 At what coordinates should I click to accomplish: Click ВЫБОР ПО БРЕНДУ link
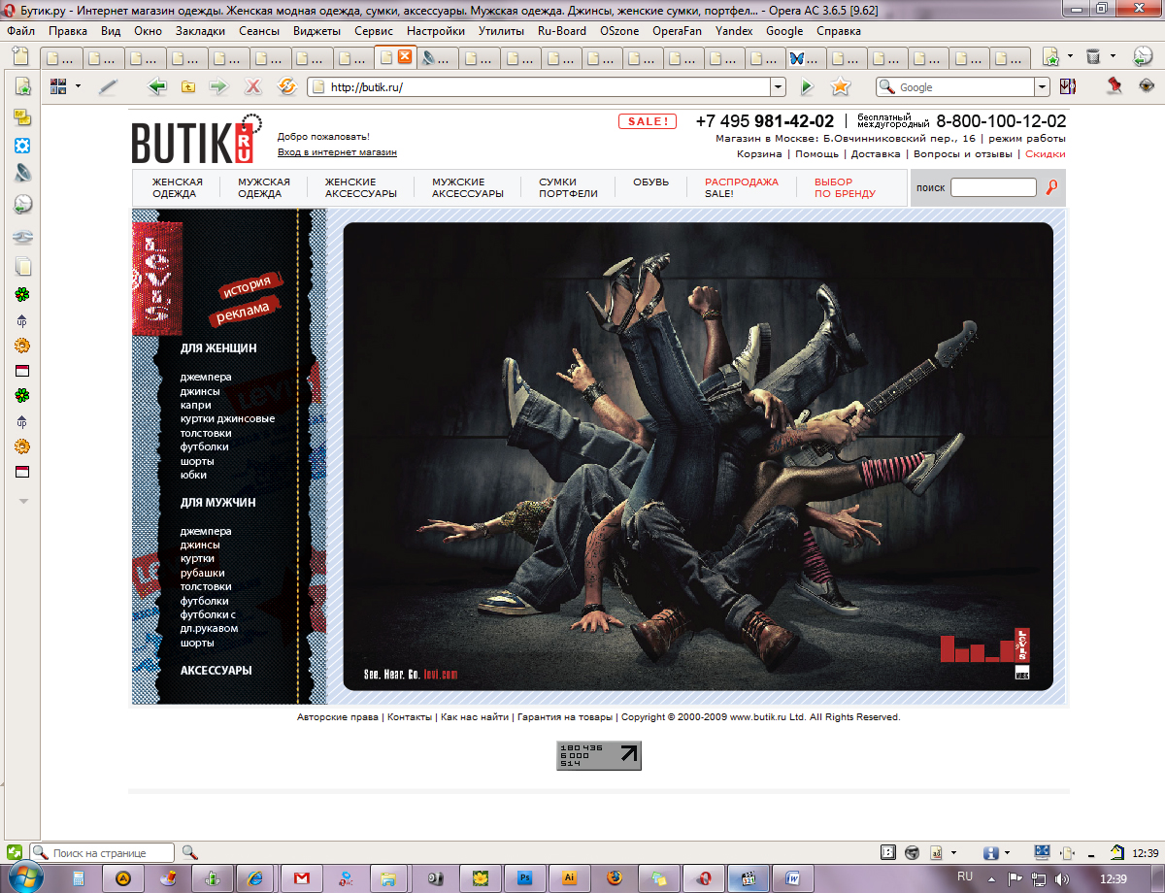(845, 187)
